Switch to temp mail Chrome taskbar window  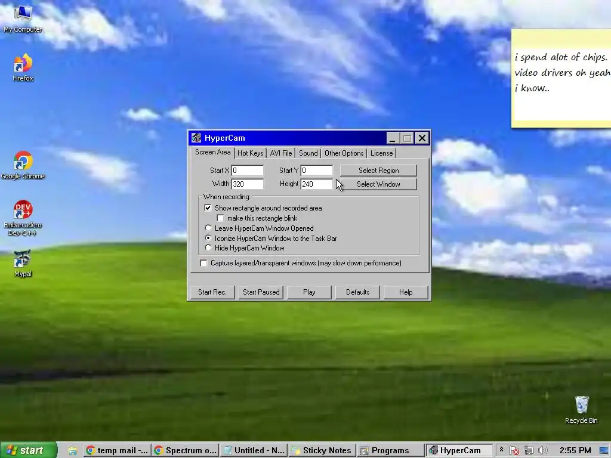117,450
